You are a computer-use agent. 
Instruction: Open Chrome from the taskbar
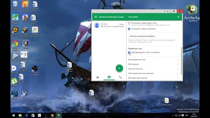coord(52,115)
